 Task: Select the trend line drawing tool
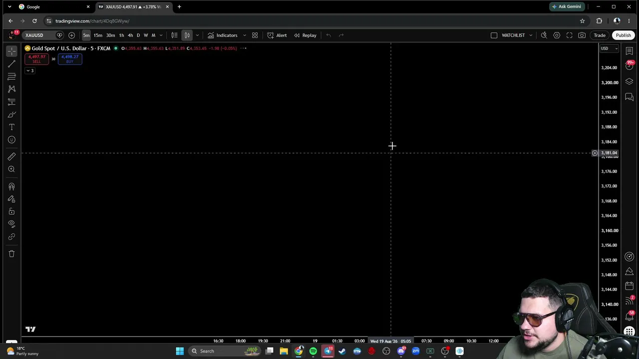[11, 64]
